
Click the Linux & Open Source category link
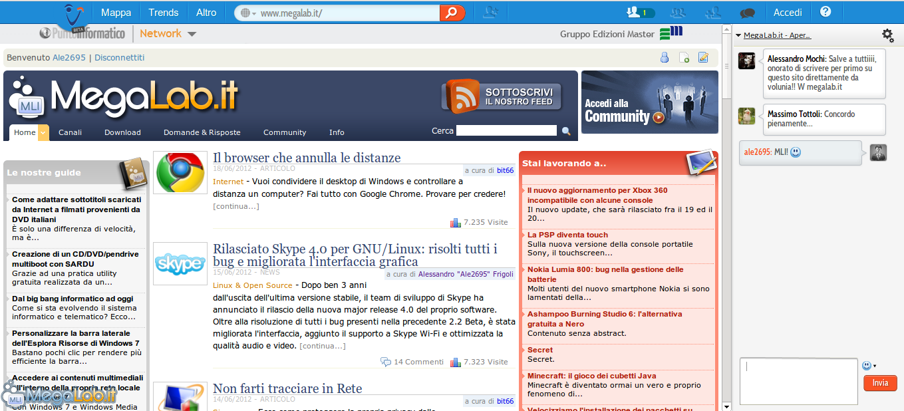coord(252,285)
